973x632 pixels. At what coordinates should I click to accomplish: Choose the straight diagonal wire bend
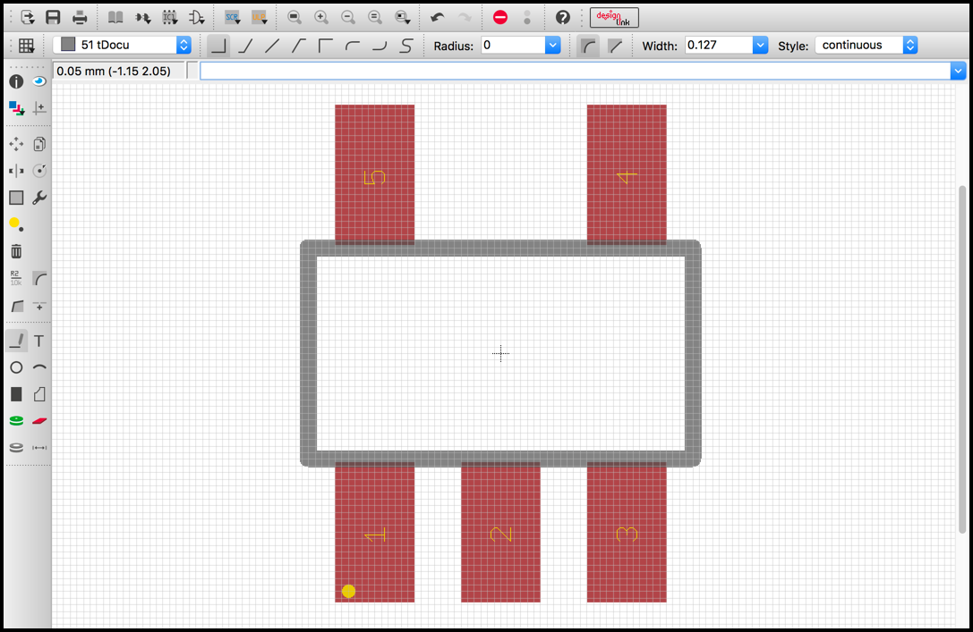coord(272,46)
